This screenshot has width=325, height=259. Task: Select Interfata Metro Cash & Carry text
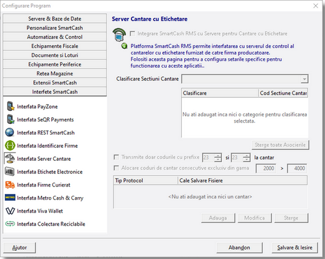coord(50,198)
